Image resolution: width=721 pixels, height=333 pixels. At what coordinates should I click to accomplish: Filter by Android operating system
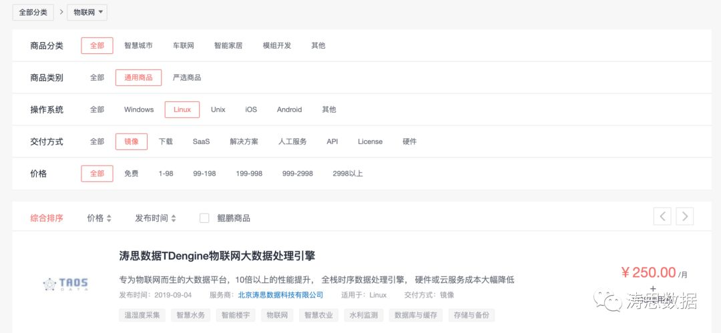click(289, 109)
